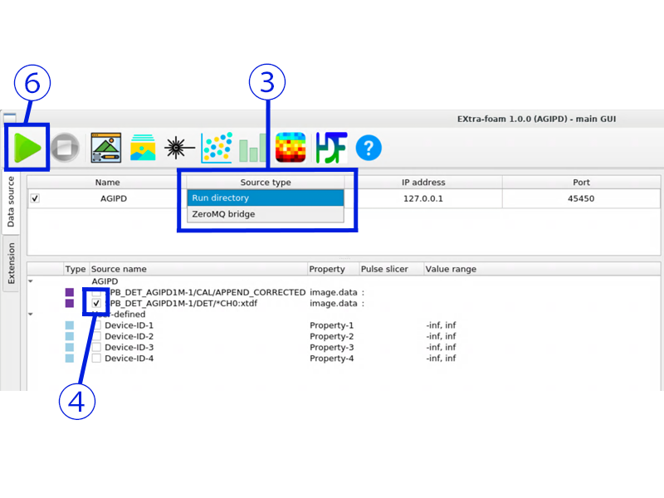Screen dimensions: 664x498
Task: Collapse the User-defined tree group
Action: coord(31,314)
